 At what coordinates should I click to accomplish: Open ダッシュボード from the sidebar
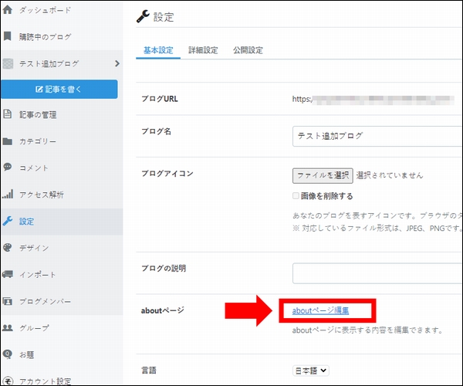46,10
